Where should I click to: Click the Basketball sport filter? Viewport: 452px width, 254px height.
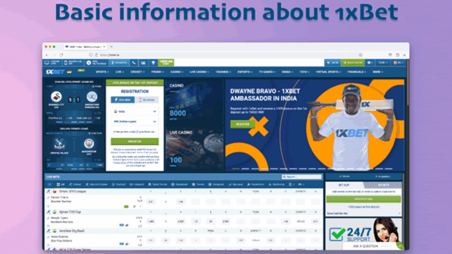pos(179,185)
